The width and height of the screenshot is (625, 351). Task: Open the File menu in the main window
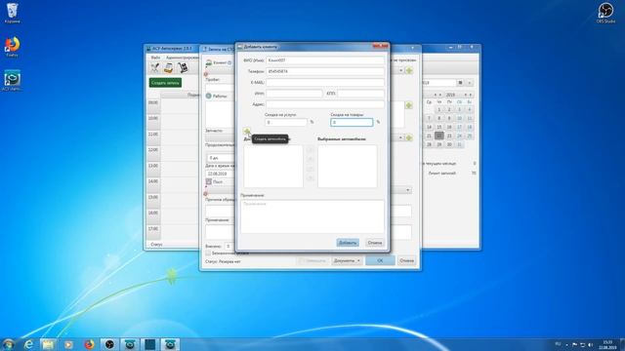tap(155, 58)
